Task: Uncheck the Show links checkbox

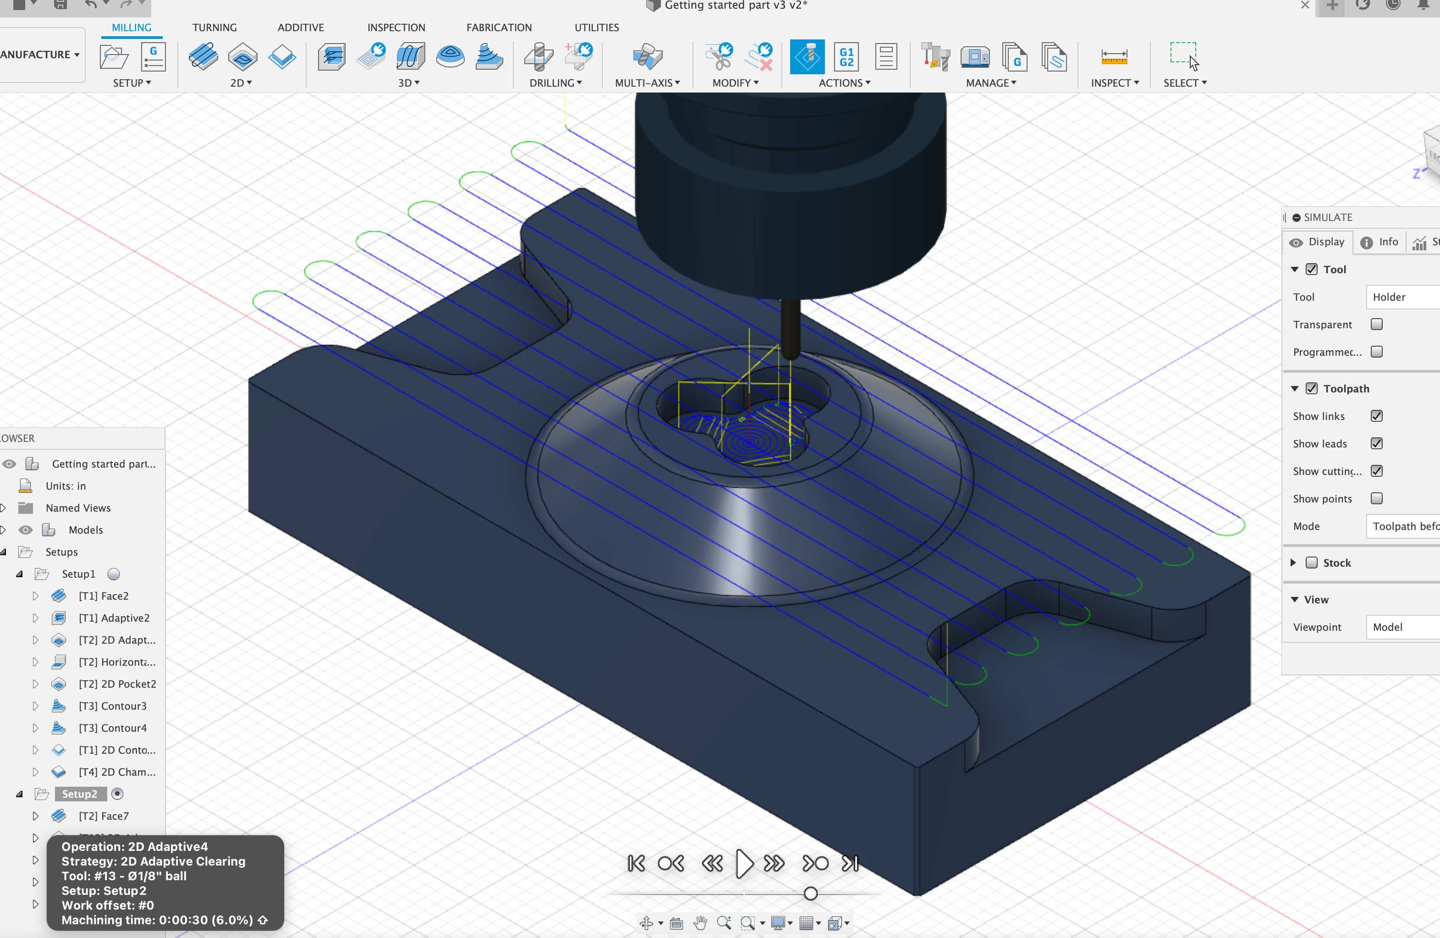Action: (1376, 416)
